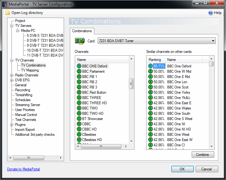Viewport: 226px width, 180px height.
Task: Open the Timeshifting settings node
Action: tap(23, 95)
